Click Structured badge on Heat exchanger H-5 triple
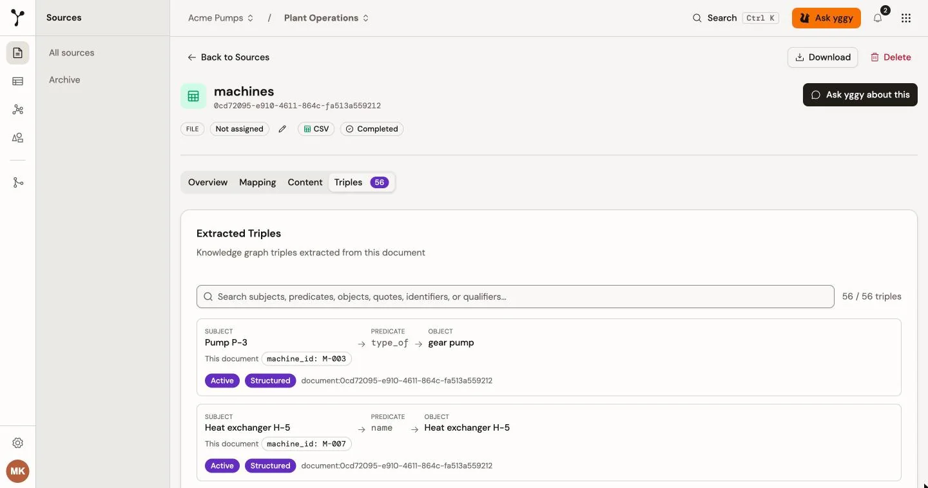This screenshot has width=928, height=488. (270, 466)
